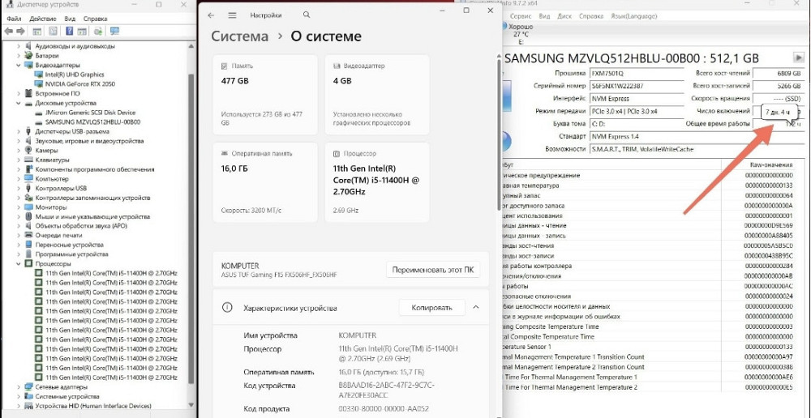Click the Устройства HID category icon
The width and height of the screenshot is (811, 418).
pos(29,406)
